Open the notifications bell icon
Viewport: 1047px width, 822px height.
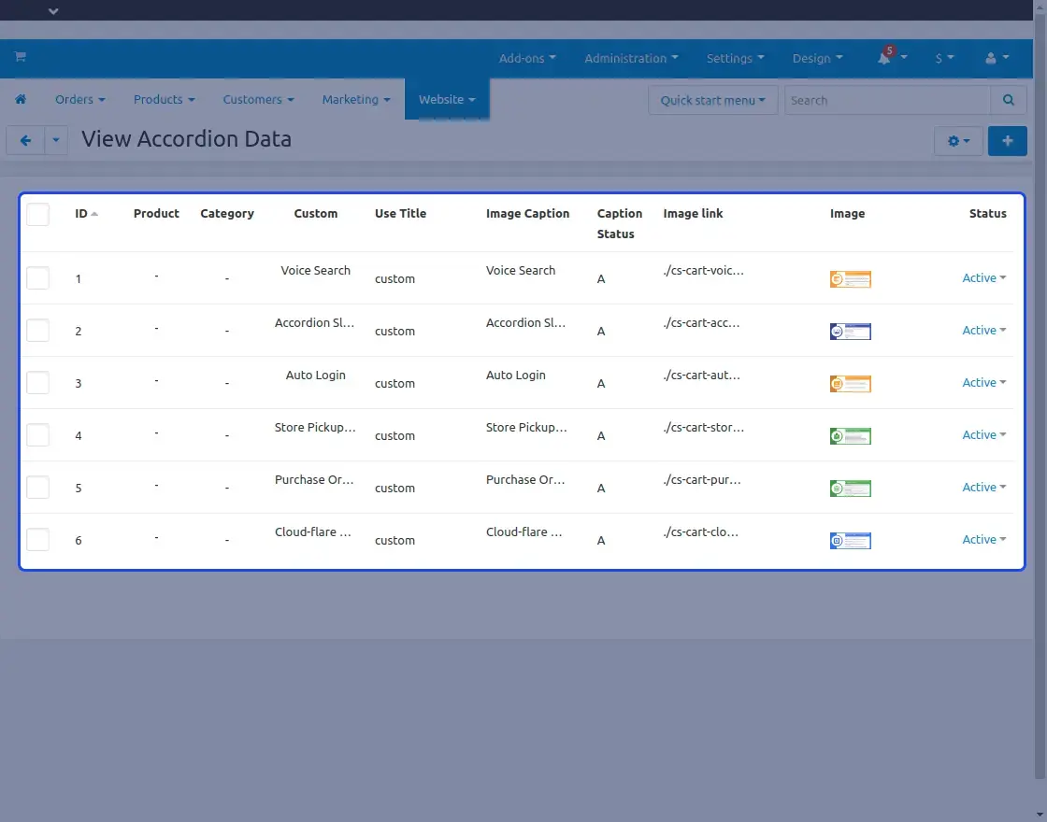[x=884, y=58]
